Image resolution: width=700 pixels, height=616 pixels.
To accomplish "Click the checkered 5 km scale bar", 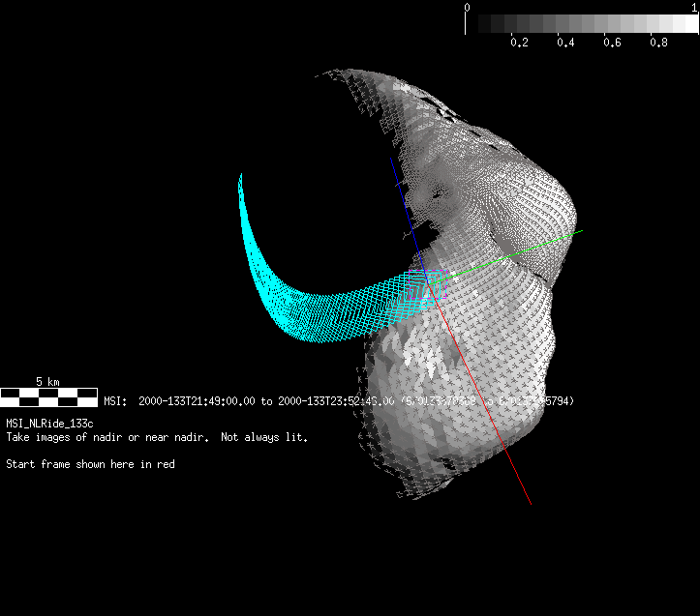I will click(x=48, y=396).
